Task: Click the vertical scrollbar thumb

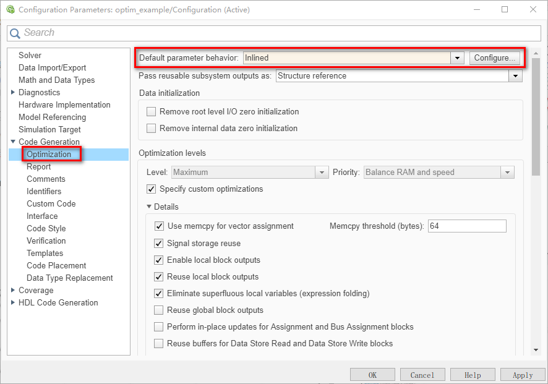Action: (536, 117)
